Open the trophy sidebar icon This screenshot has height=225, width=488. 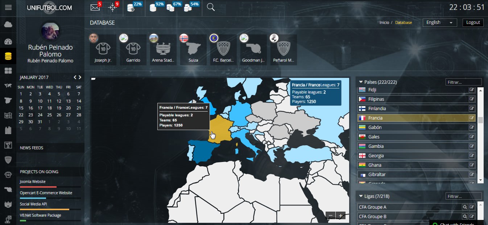pyautogui.click(x=8, y=145)
